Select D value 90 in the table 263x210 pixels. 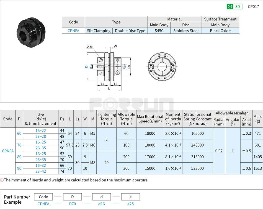(19, 168)
